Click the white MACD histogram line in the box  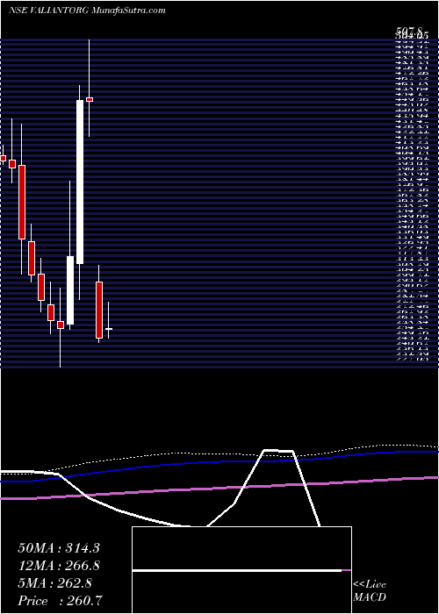point(237,570)
